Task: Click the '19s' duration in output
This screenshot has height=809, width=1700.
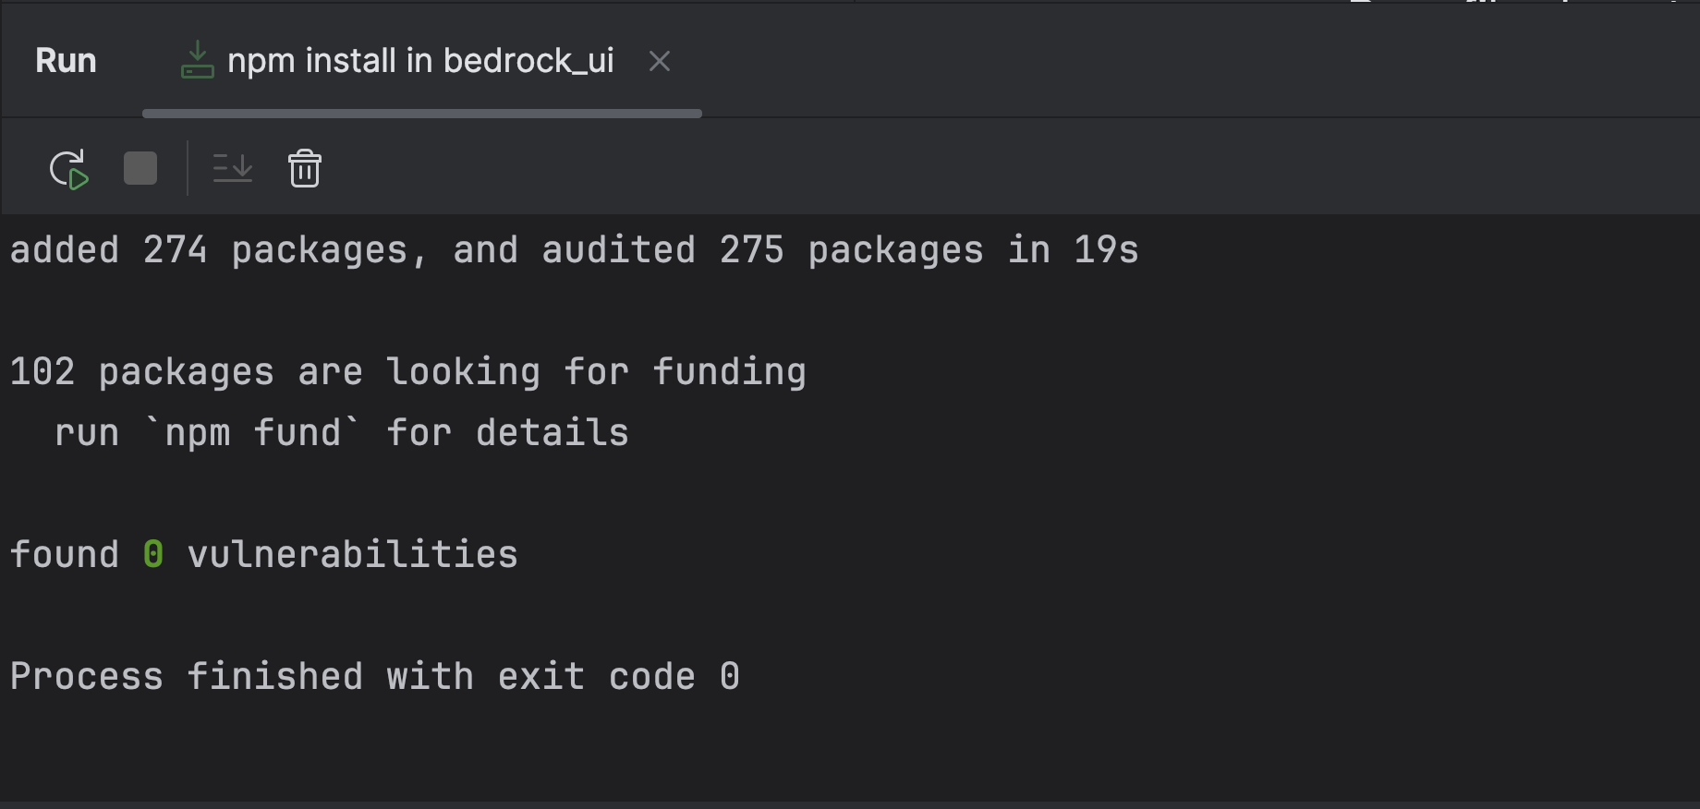Action: click(x=1106, y=250)
